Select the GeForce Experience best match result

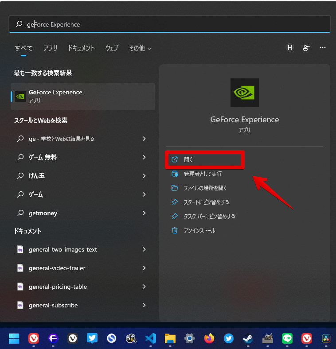(82, 97)
